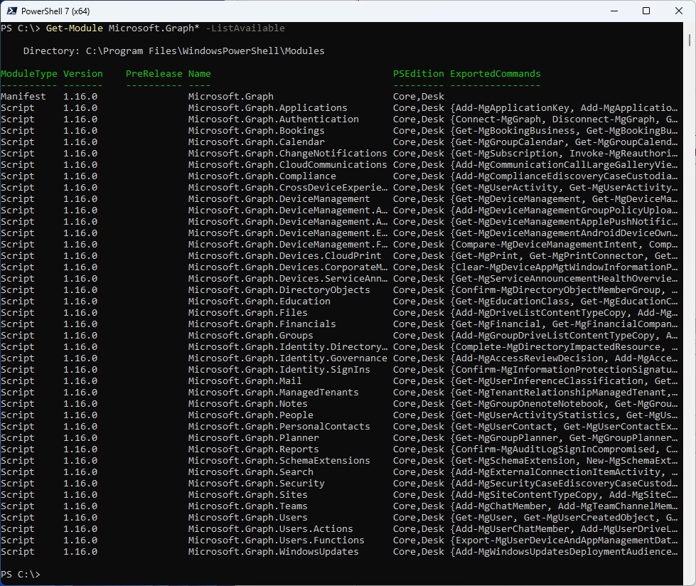Image resolution: width=696 pixels, height=586 pixels.
Task: Click the -ListAvailable parameter text
Action: tap(245, 28)
